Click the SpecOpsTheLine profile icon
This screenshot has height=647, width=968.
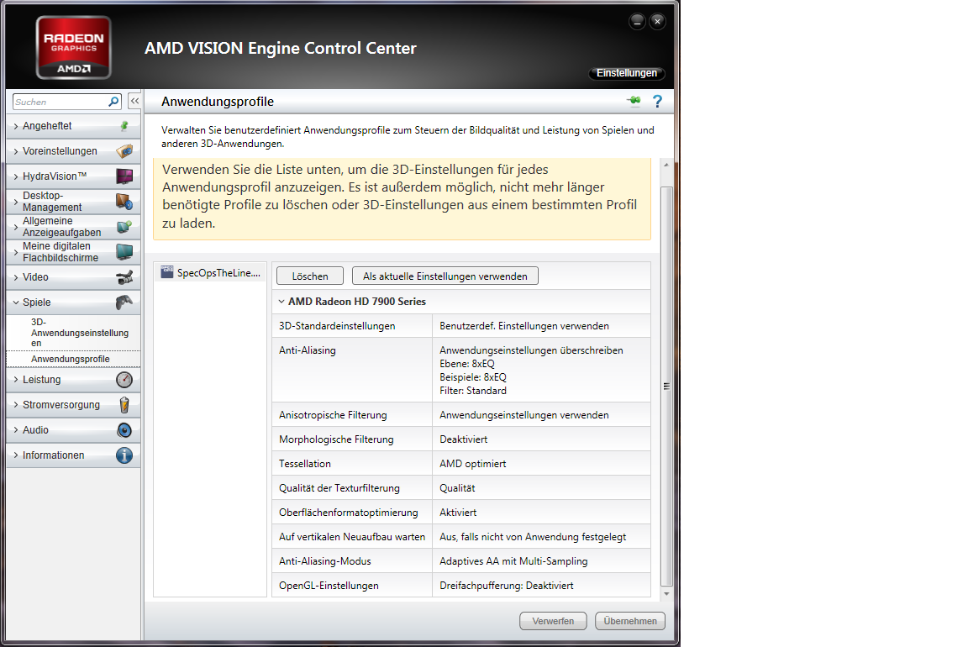coord(167,272)
